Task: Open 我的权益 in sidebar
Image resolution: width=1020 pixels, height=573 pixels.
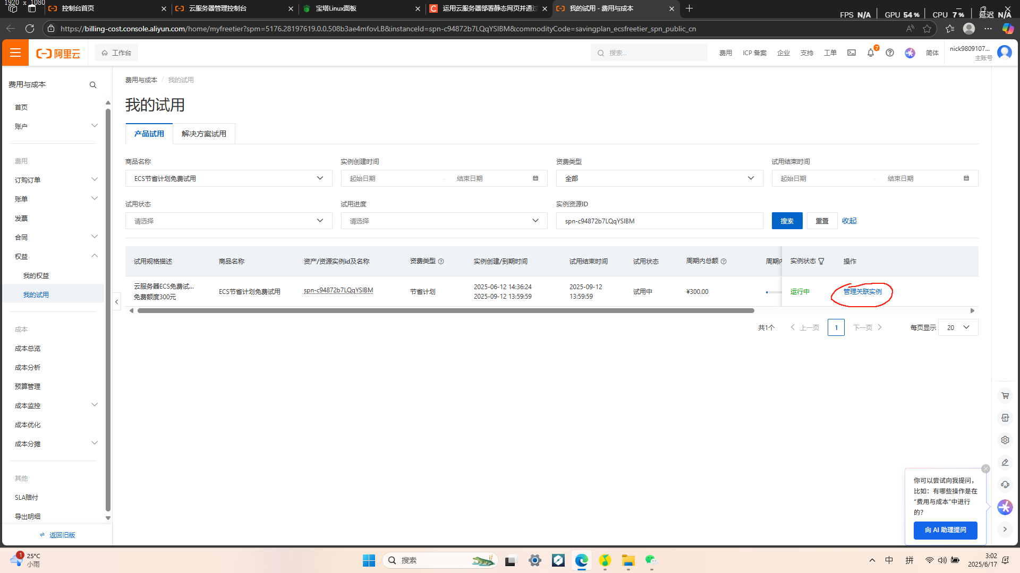Action: pos(36,275)
